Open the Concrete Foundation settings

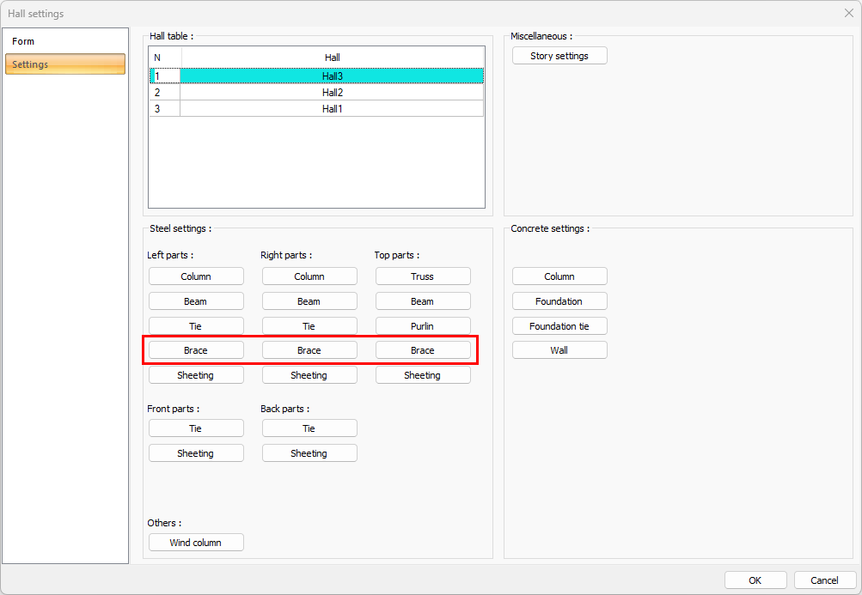pyautogui.click(x=559, y=301)
